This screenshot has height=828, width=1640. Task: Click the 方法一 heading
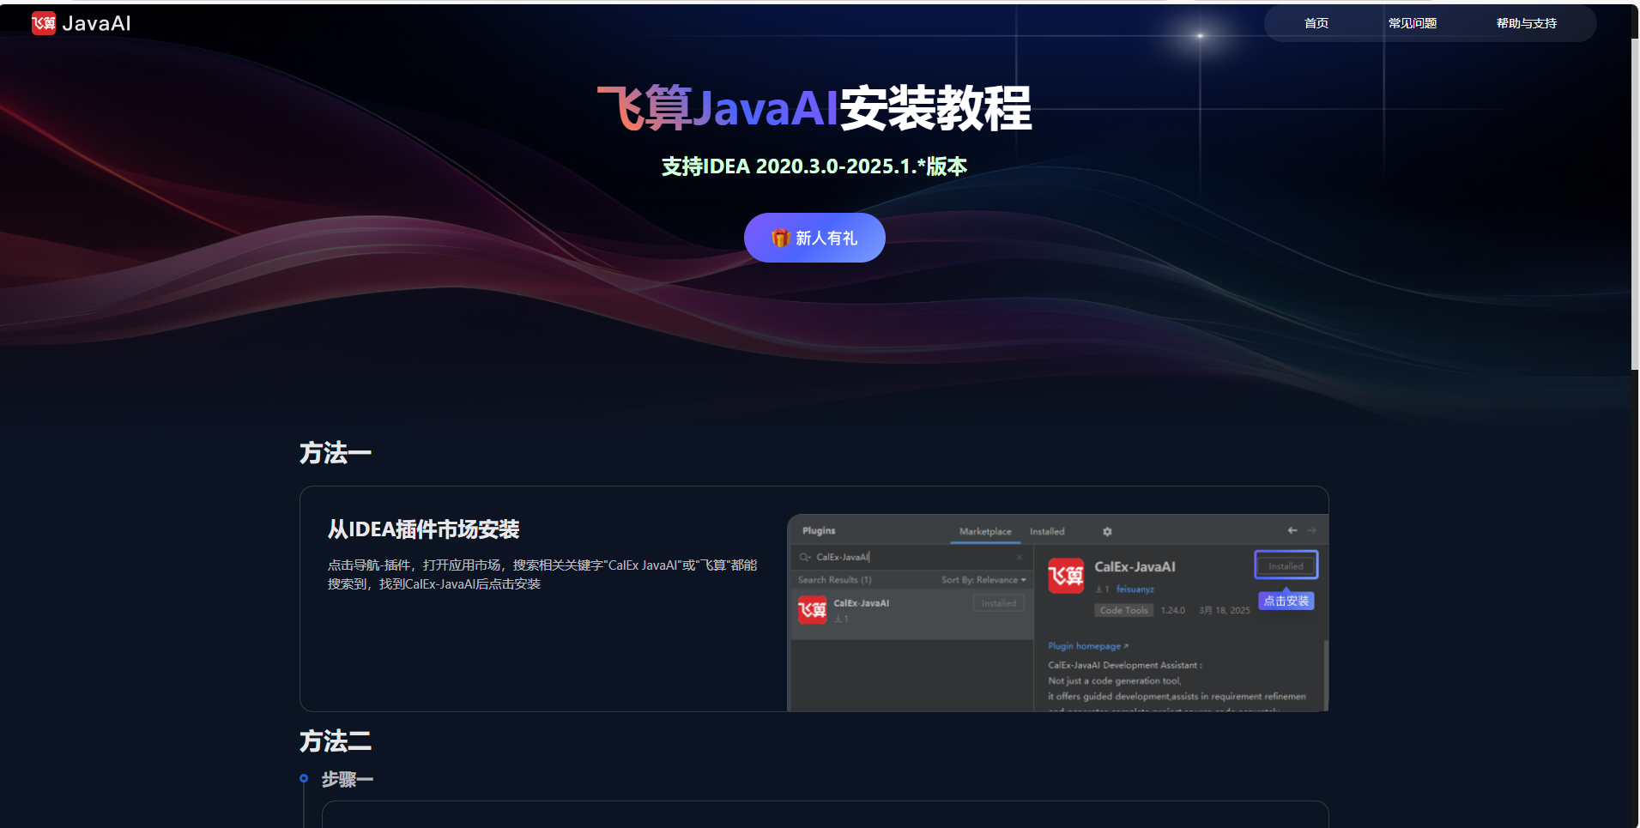point(336,452)
